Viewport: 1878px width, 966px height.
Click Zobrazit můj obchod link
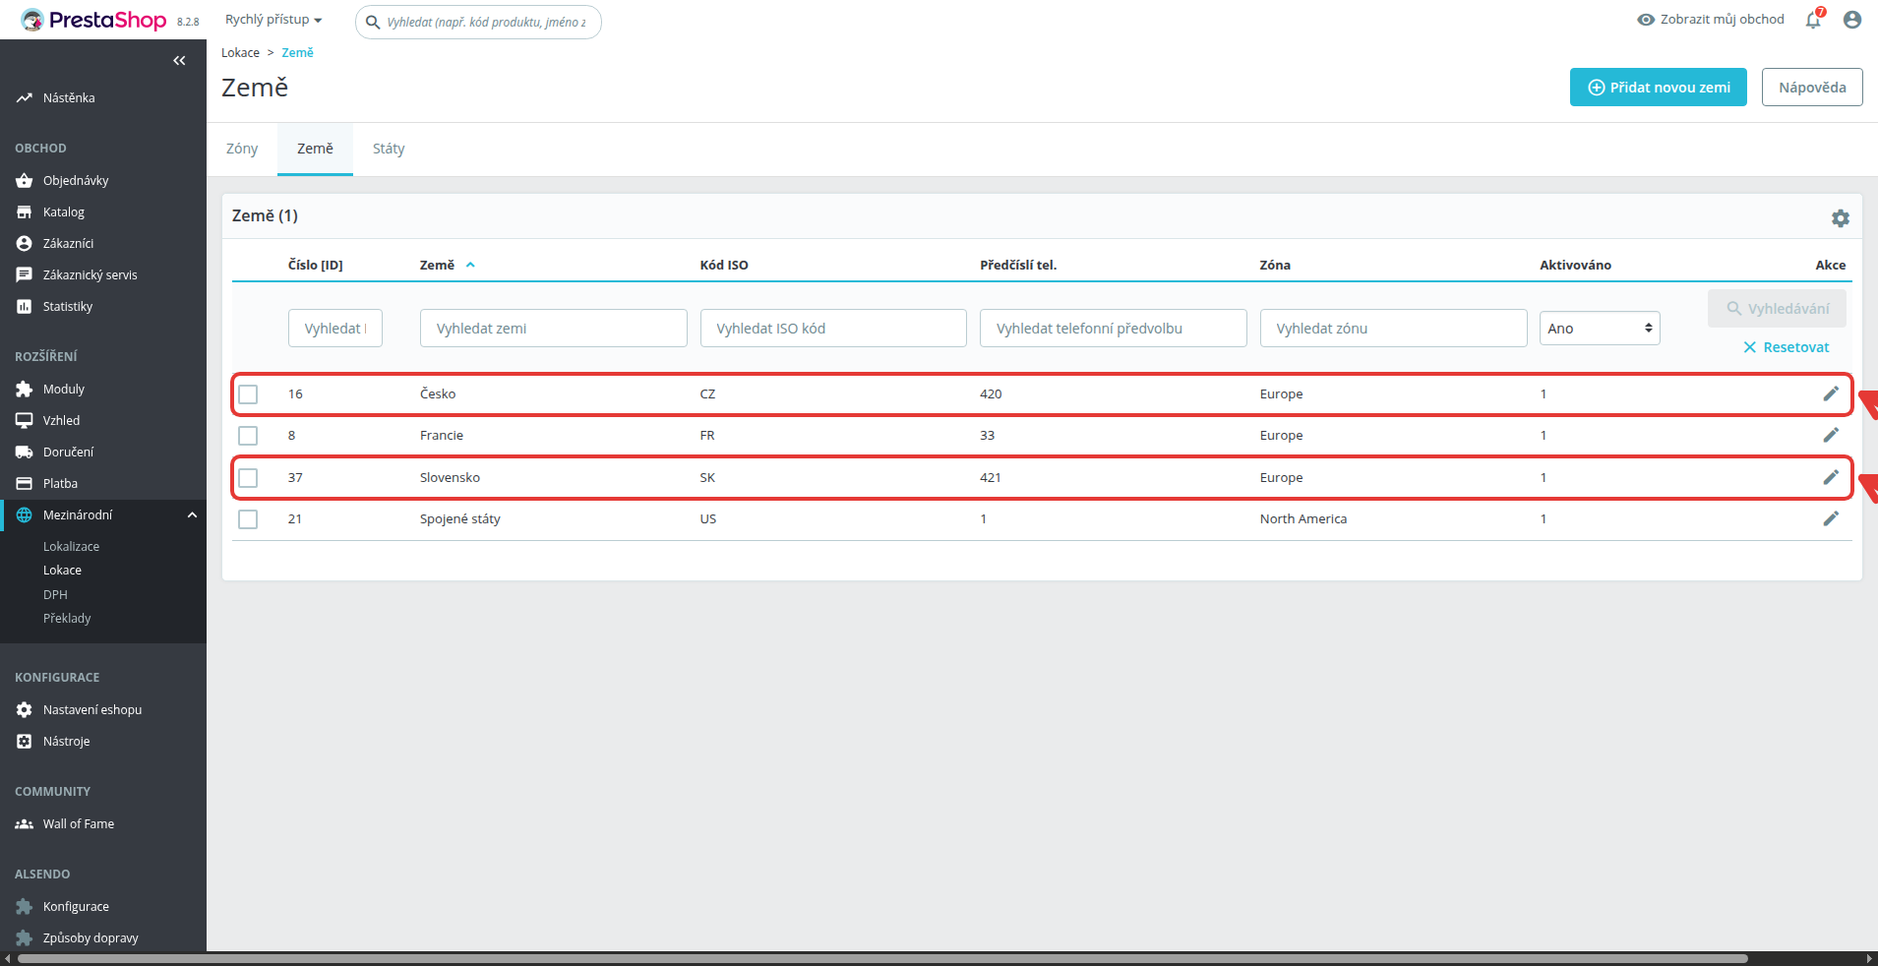1711,20
